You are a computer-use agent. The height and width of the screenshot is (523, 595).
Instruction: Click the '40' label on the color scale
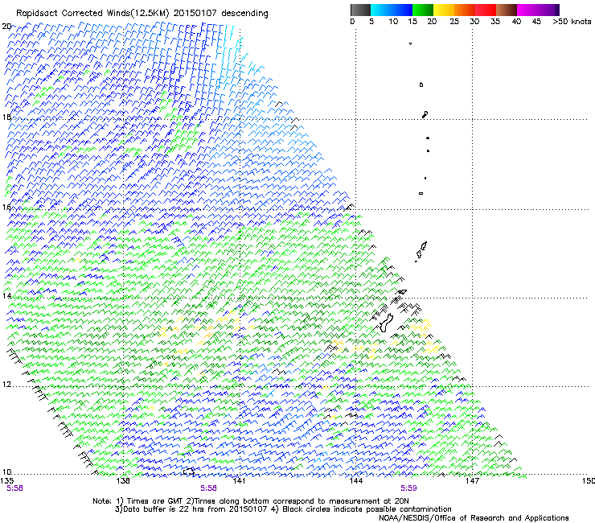pyautogui.click(x=516, y=22)
